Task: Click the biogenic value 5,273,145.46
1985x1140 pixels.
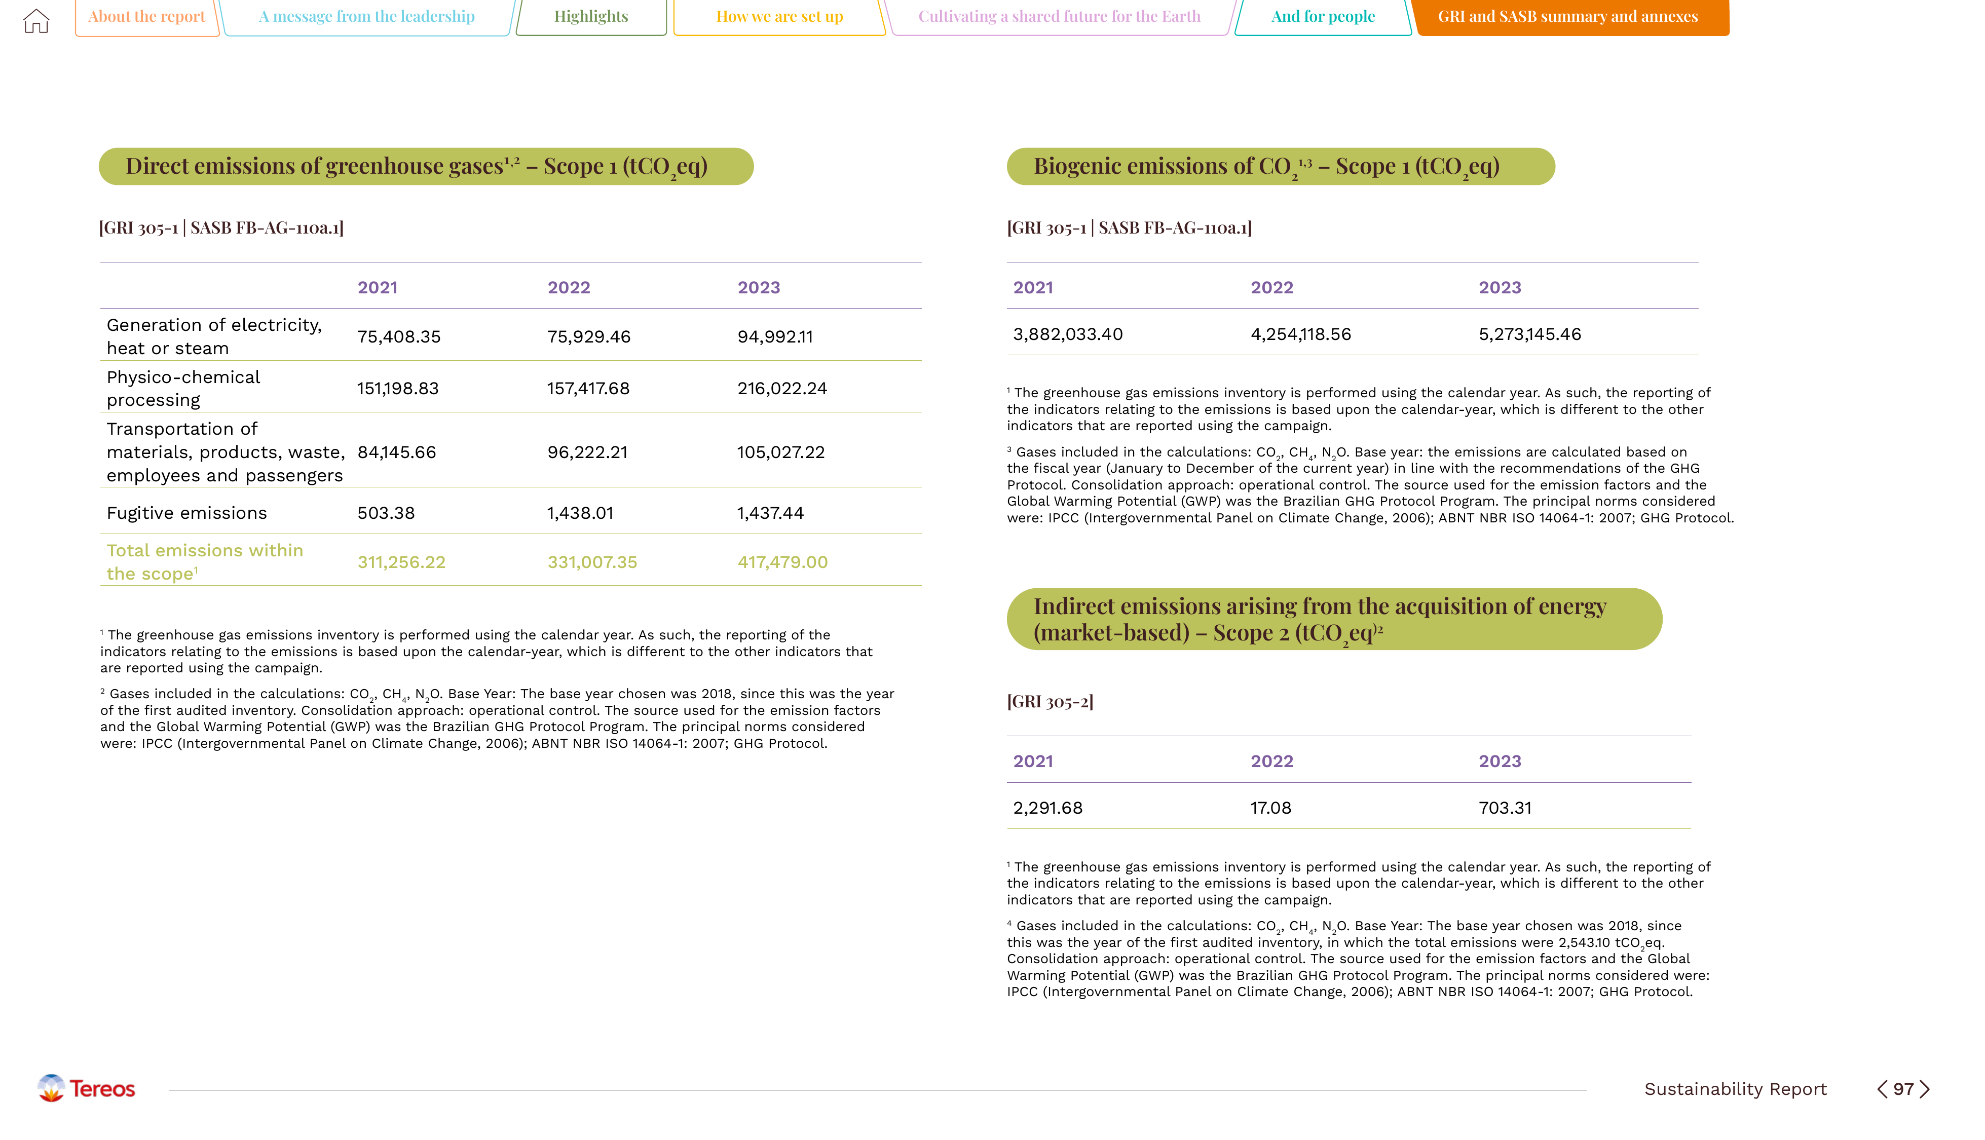Action: (x=1530, y=334)
